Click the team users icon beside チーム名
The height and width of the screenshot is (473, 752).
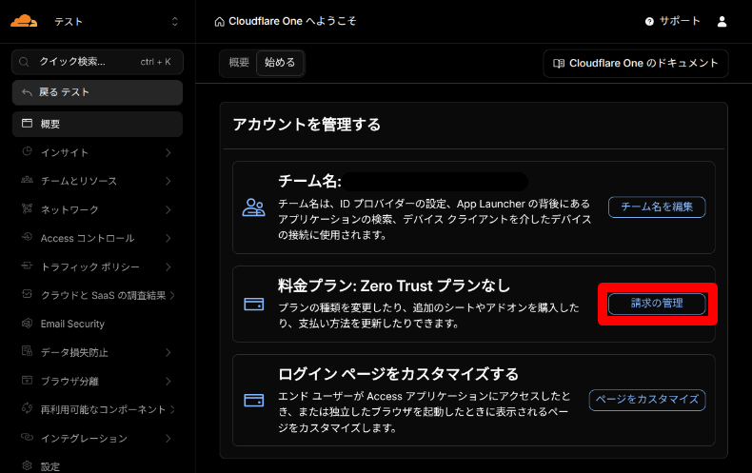(x=253, y=207)
